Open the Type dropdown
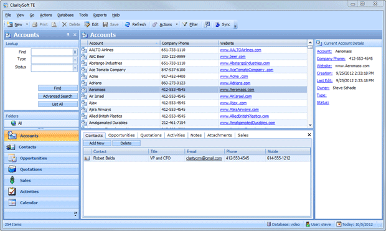The image size is (386, 231). 75,60
